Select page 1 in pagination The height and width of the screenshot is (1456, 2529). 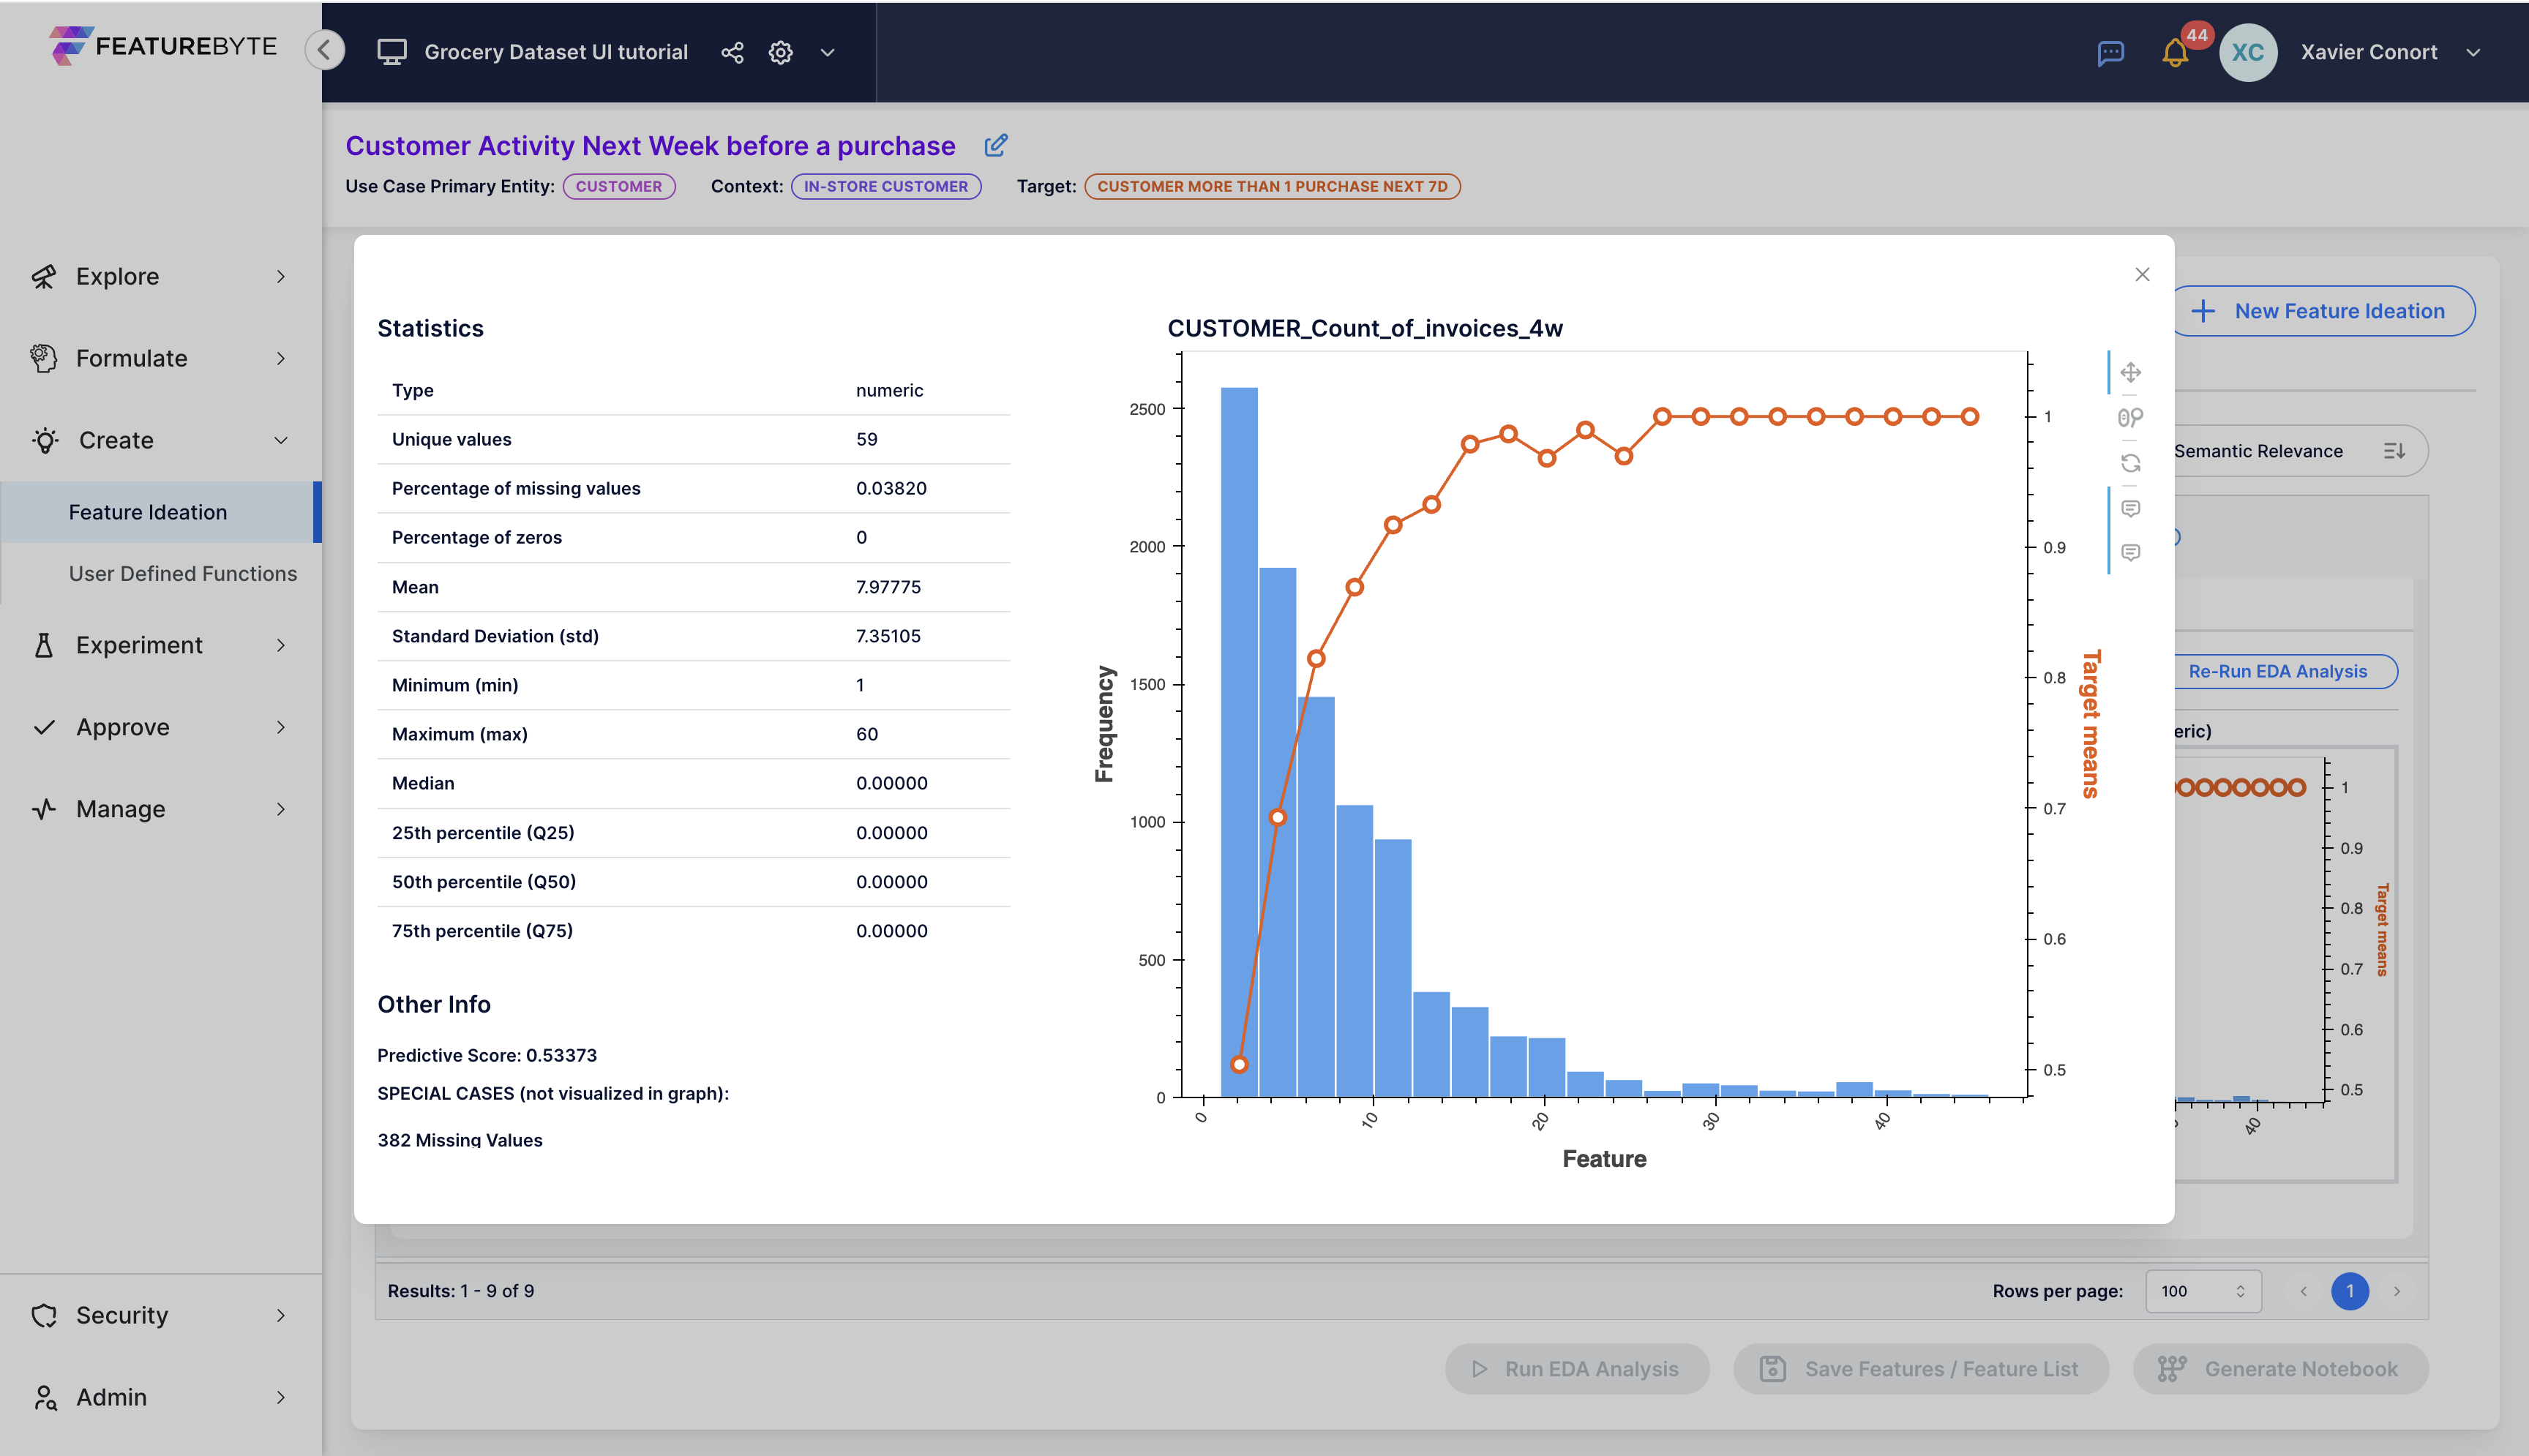coord(2350,1292)
